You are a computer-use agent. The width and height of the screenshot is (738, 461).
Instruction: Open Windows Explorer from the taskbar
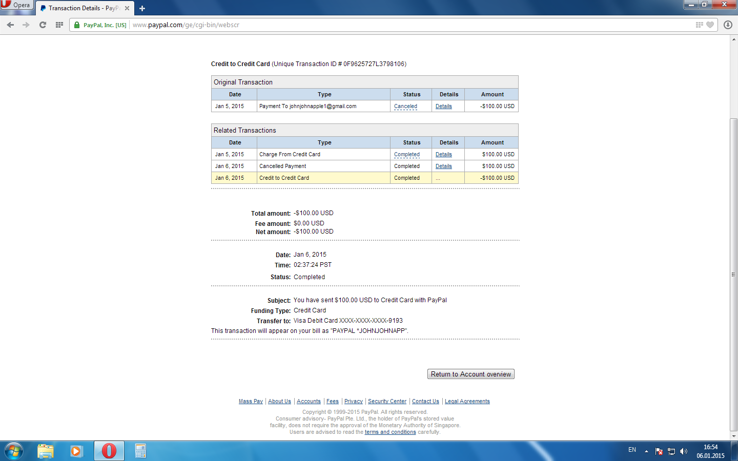click(x=46, y=451)
